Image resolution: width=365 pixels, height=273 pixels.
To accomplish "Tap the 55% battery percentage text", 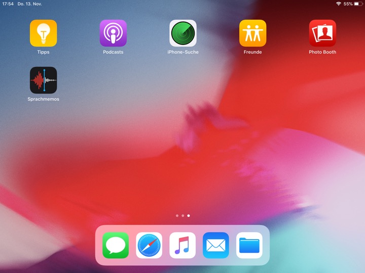I will 348,4.
